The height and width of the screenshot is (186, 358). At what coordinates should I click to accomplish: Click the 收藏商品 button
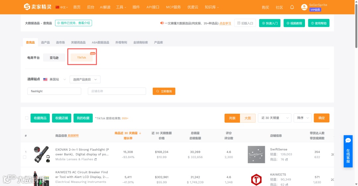40,118
